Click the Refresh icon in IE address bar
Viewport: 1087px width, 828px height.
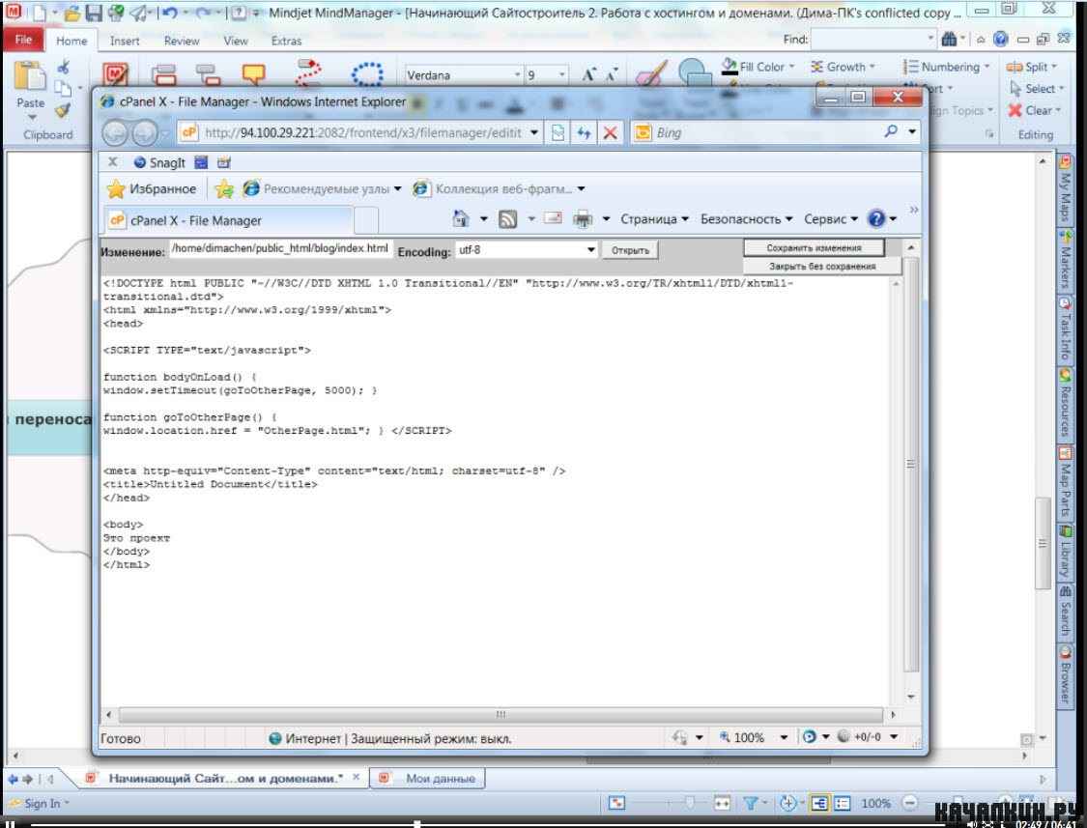pos(584,132)
